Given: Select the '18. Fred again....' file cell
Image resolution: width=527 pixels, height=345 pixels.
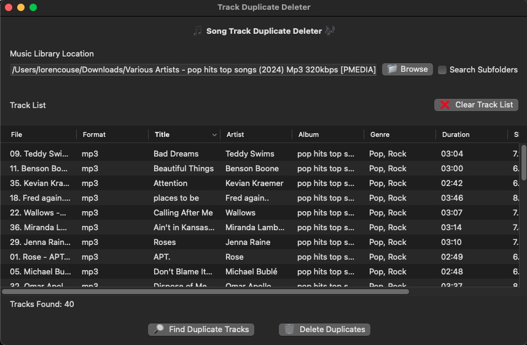Looking at the screenshot, I should tap(40, 198).
